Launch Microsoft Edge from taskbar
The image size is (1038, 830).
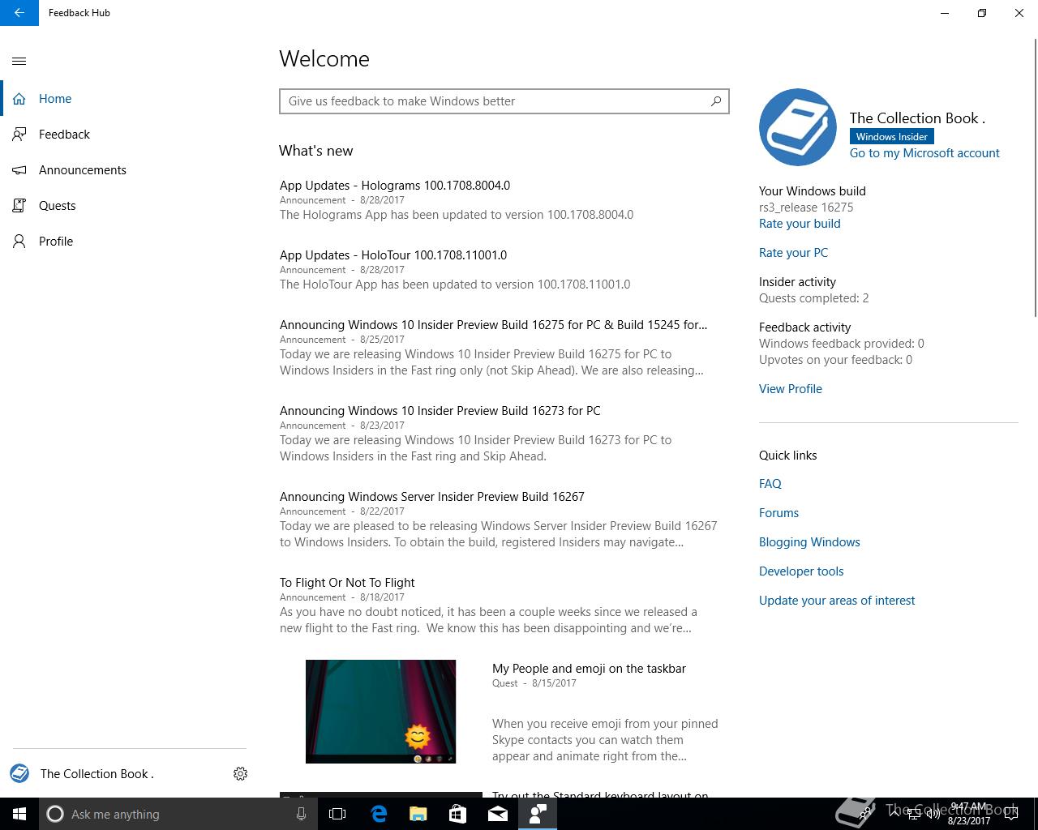378,814
